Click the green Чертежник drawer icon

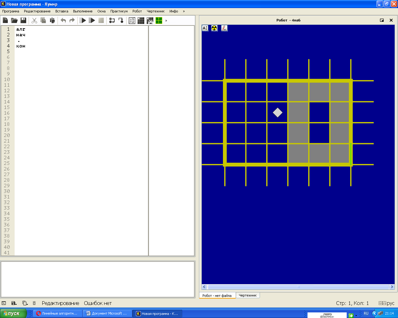point(159,20)
